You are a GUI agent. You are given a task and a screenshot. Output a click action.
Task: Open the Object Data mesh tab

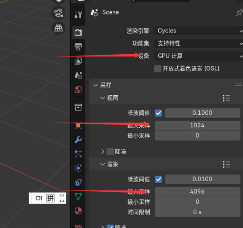point(78,197)
